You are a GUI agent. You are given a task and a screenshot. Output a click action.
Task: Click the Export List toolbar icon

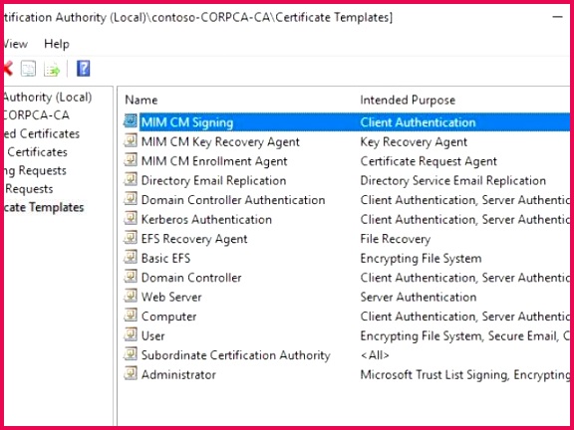[x=52, y=69]
